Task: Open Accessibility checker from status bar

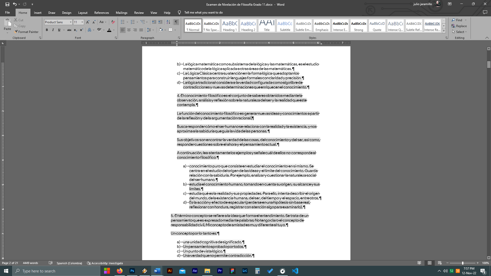Action: coord(105,263)
